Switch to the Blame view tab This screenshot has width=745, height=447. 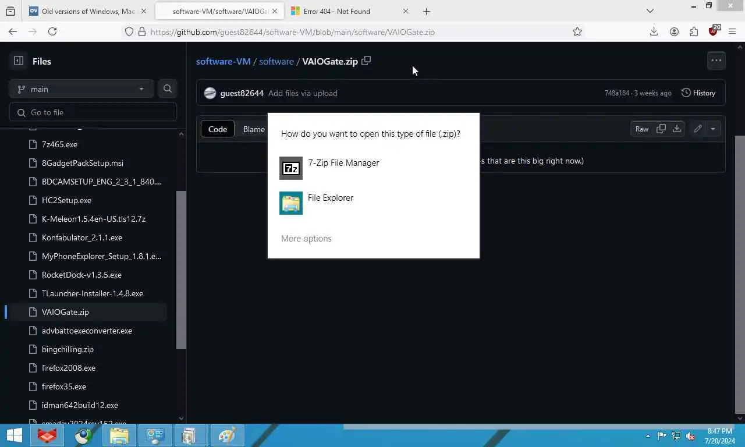click(254, 129)
